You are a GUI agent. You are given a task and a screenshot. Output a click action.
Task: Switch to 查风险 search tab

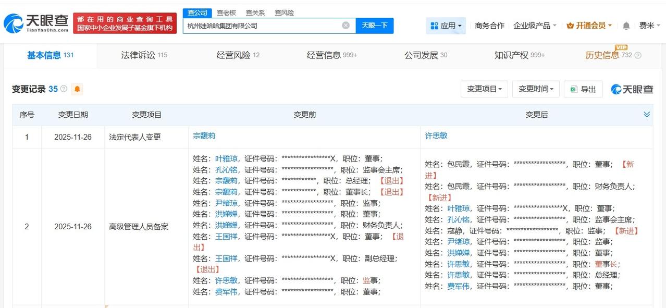(x=285, y=13)
